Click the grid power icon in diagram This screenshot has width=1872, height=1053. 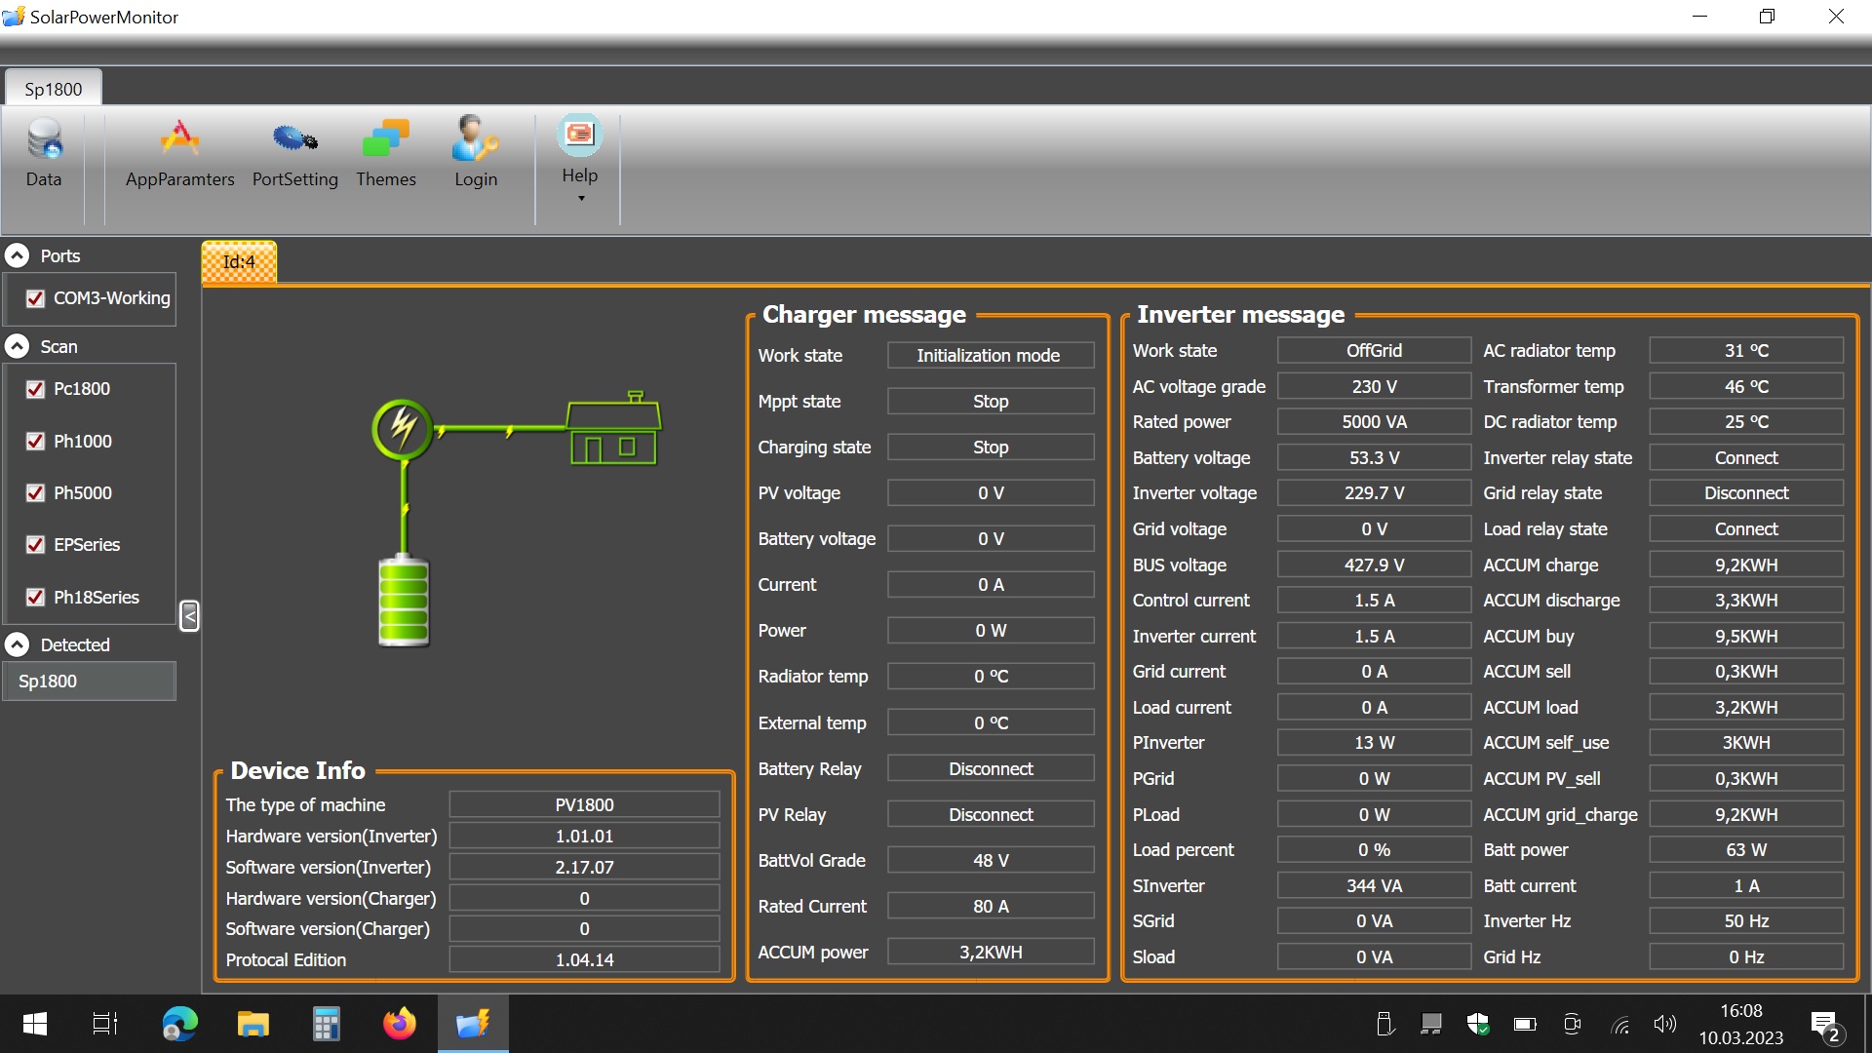402,428
